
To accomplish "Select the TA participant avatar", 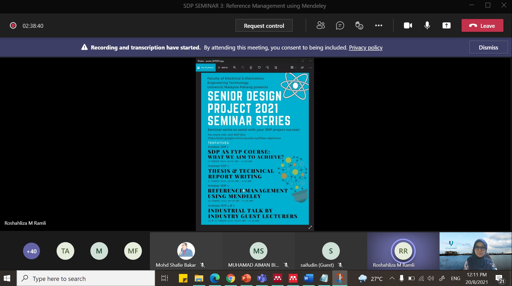I will tap(65, 251).
